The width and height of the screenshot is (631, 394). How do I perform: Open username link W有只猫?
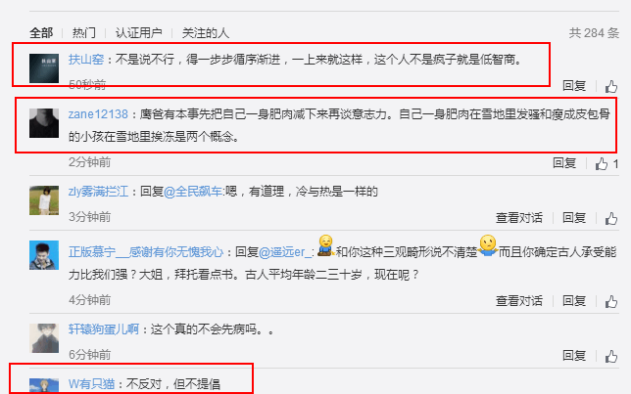point(92,384)
